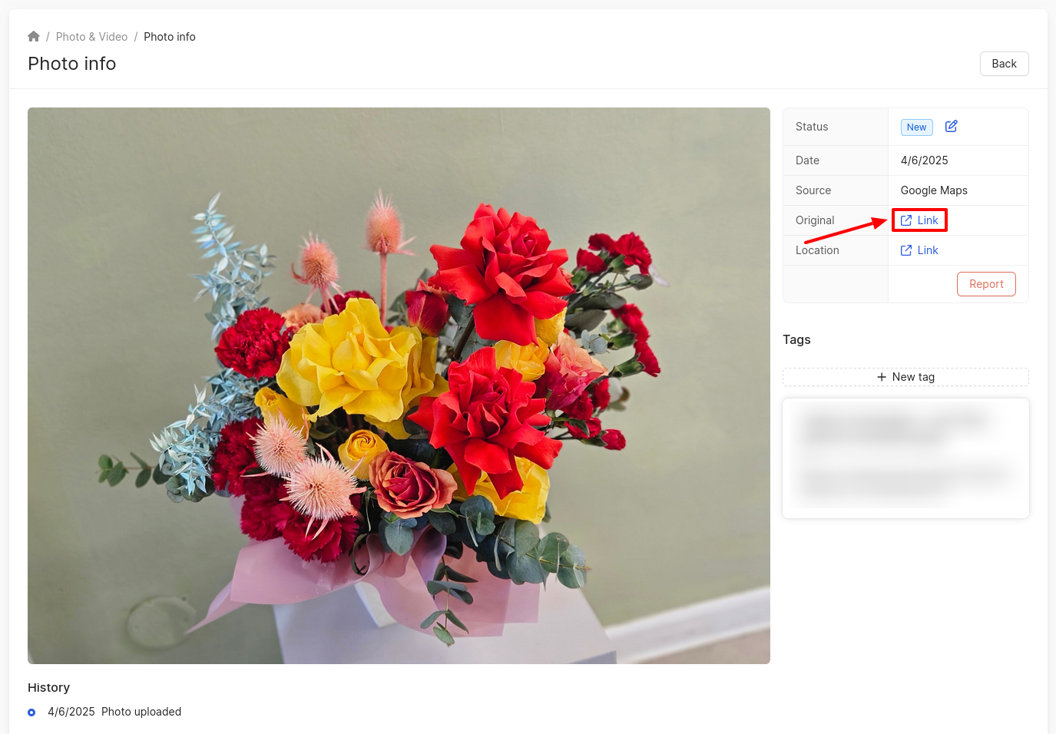Click the Photo info page heading
The width and height of the screenshot is (1056, 734).
[72, 64]
